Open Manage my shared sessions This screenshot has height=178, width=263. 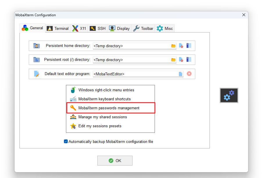coord(110,117)
